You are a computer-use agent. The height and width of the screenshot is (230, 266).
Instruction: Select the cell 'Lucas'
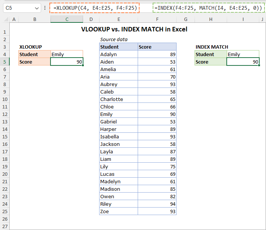pos(119,174)
